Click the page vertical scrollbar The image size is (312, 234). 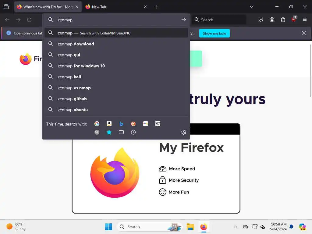pyautogui.click(x=310, y=71)
